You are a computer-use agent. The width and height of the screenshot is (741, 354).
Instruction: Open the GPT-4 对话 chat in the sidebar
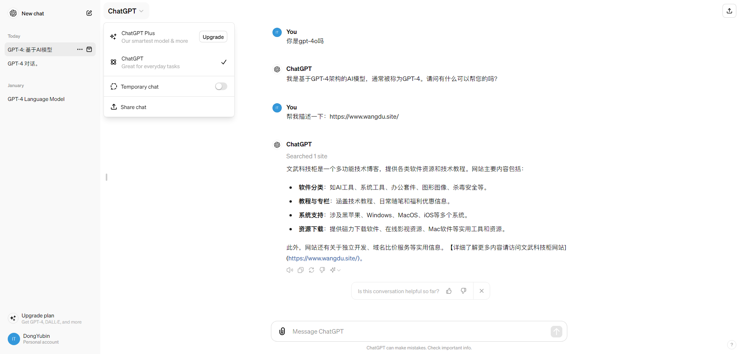[50, 64]
